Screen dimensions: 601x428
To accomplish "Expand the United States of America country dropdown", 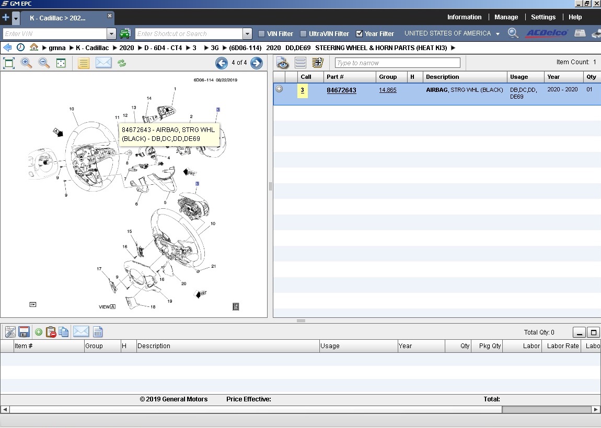I will (x=498, y=34).
